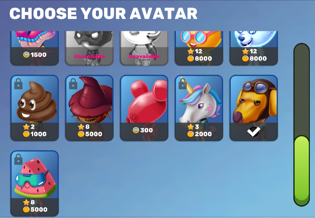The width and height of the screenshot is (315, 218).
Task: Click the dark upper scrollbar track
Action: pyautogui.click(x=302, y=89)
